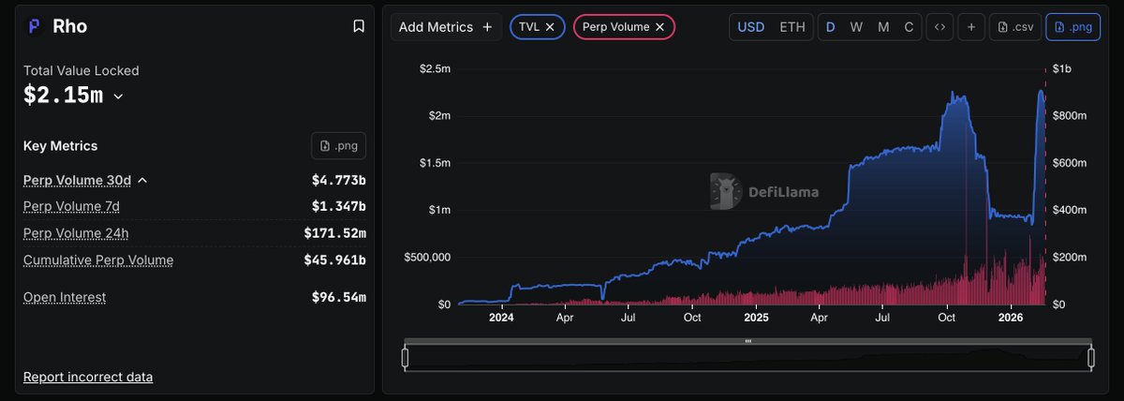Click the $171.52m value
The image size is (1124, 401).
[335, 232]
